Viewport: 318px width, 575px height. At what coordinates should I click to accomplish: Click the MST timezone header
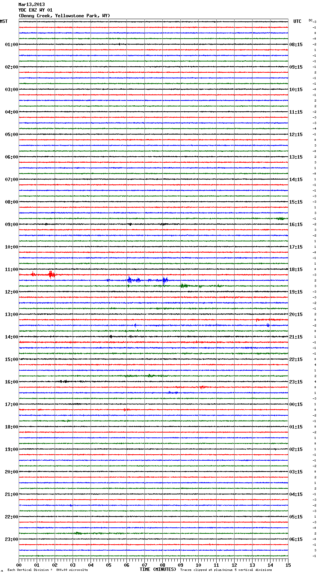pos(4,21)
